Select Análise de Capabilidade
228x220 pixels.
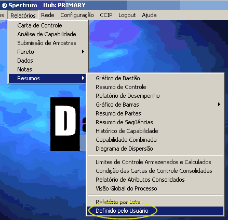tap(47, 34)
